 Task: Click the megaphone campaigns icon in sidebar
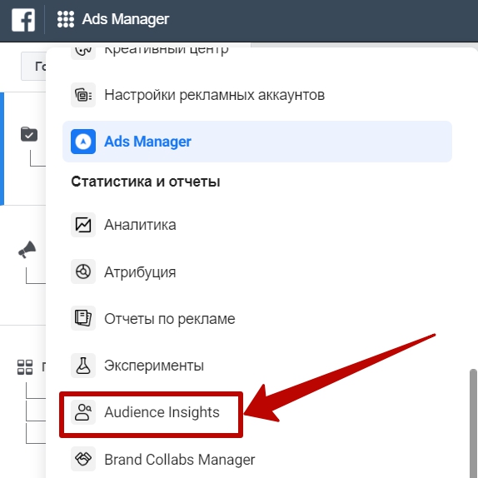pyautogui.click(x=27, y=250)
